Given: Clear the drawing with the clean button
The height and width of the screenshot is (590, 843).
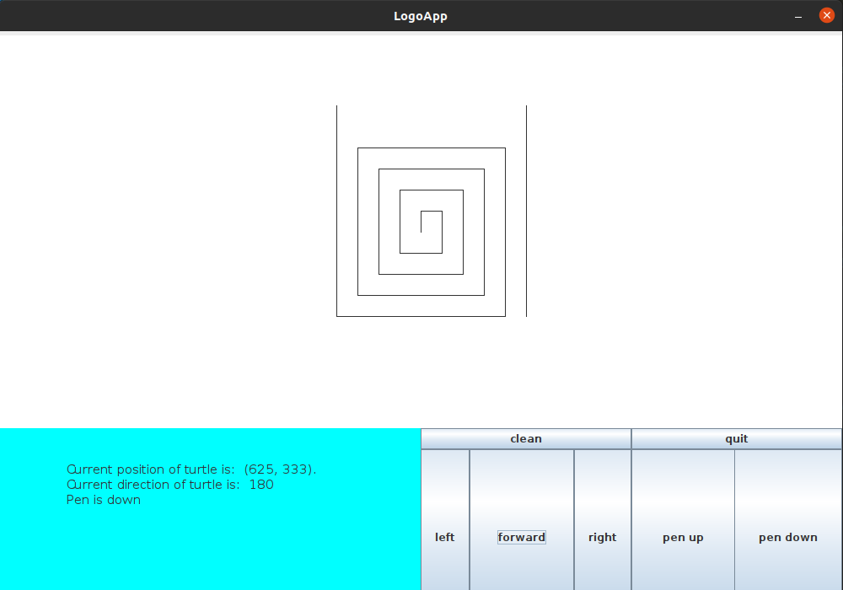Looking at the screenshot, I should coord(525,438).
